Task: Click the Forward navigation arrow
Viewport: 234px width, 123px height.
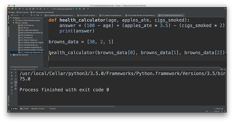Action: (47, 9)
